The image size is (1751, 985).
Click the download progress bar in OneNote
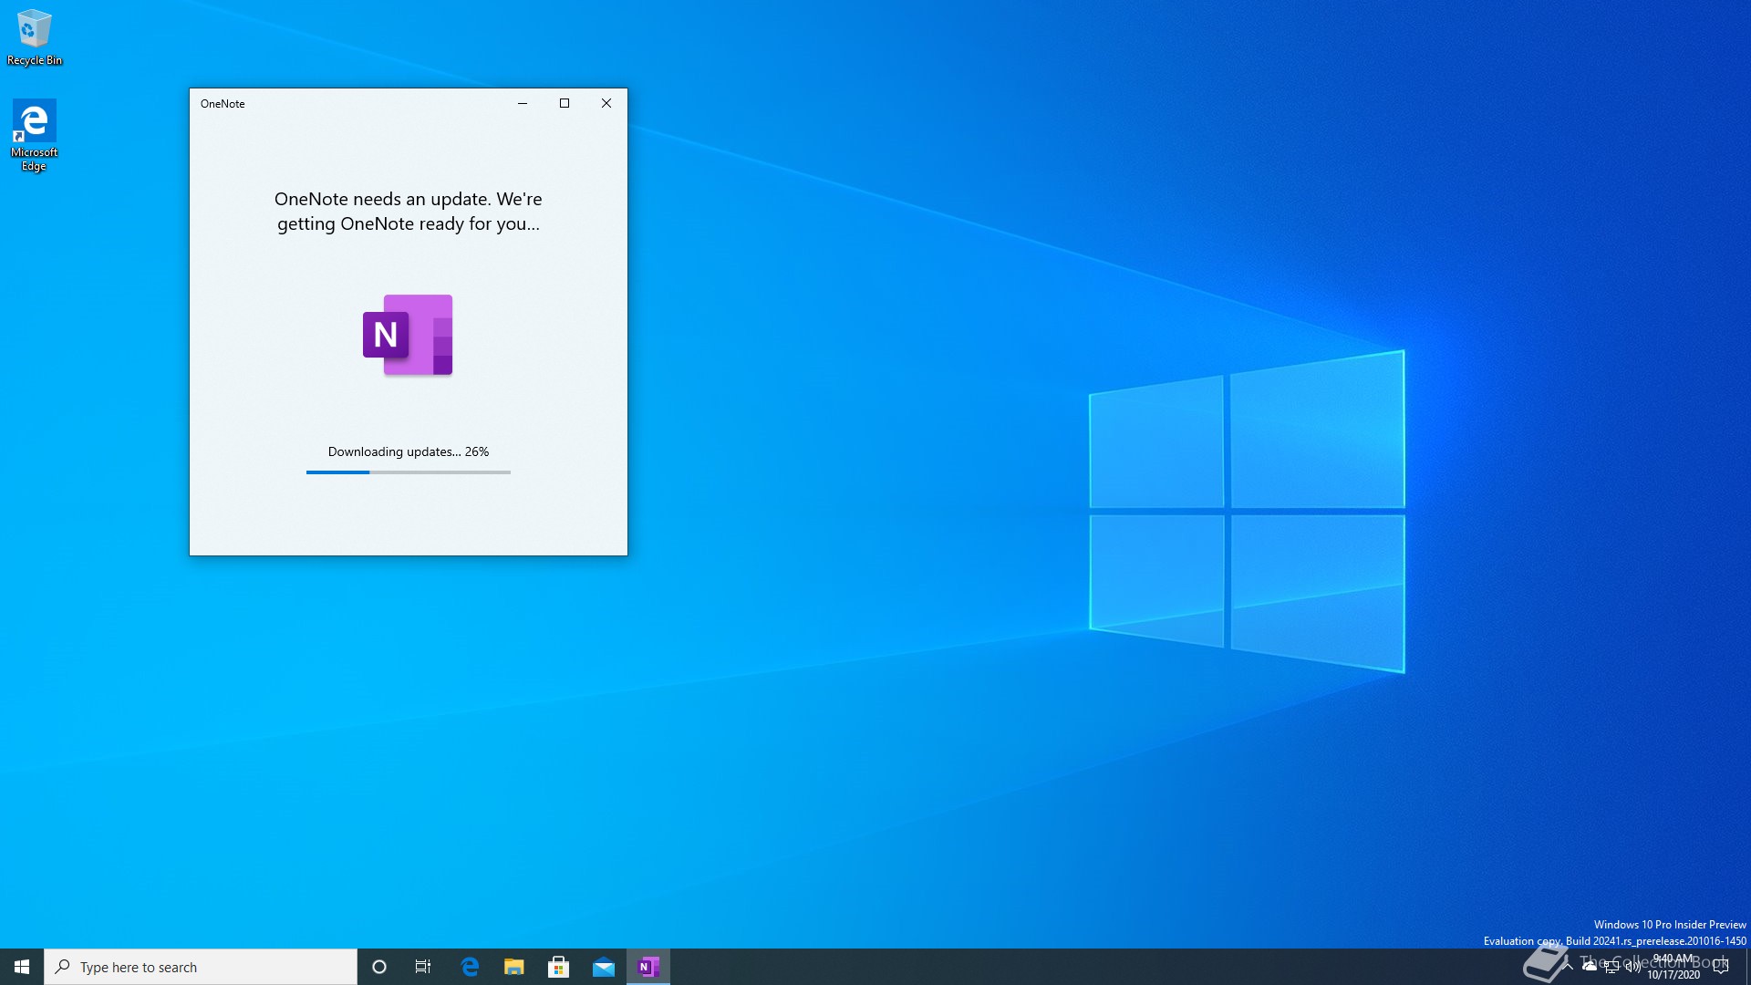[x=408, y=472]
